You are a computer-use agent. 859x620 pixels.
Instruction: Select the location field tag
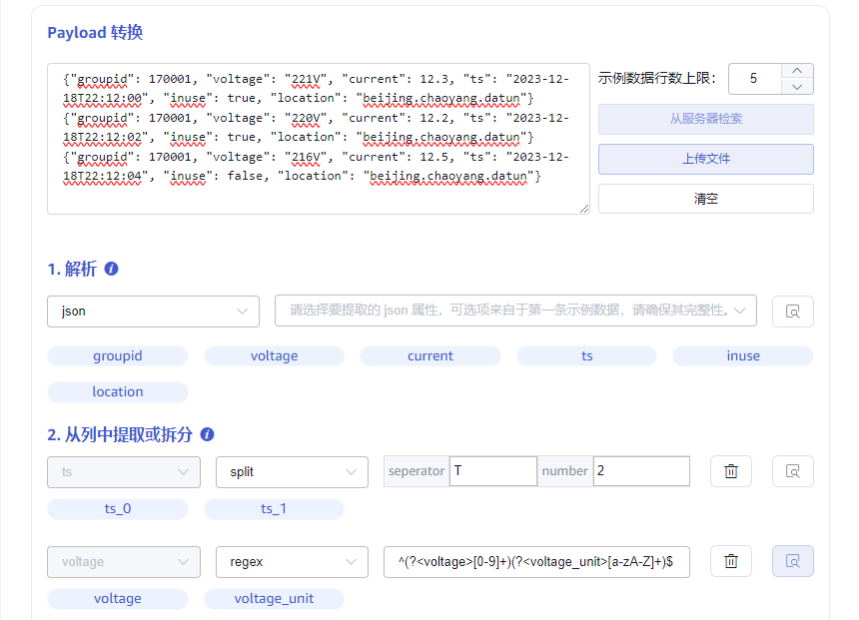click(x=118, y=392)
